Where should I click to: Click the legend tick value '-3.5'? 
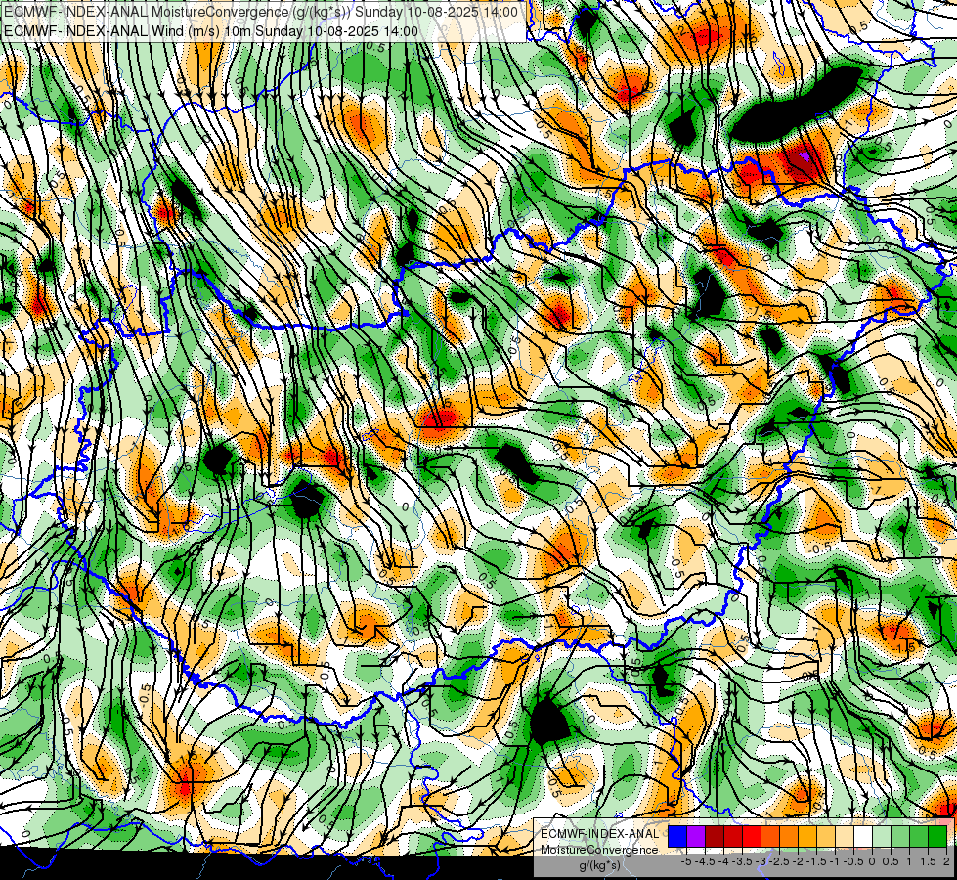(x=742, y=861)
